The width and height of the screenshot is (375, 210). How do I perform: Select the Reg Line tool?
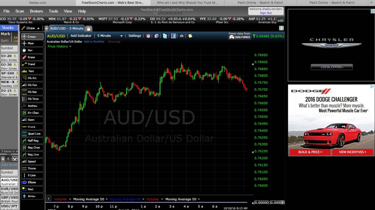click(x=32, y=155)
